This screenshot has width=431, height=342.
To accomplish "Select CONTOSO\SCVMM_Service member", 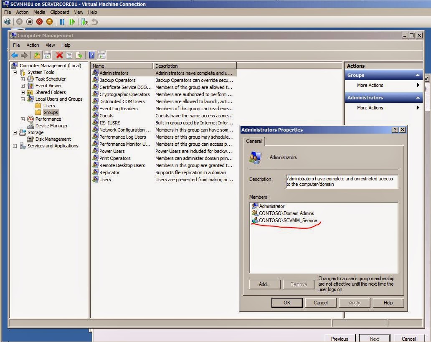I will pos(288,220).
